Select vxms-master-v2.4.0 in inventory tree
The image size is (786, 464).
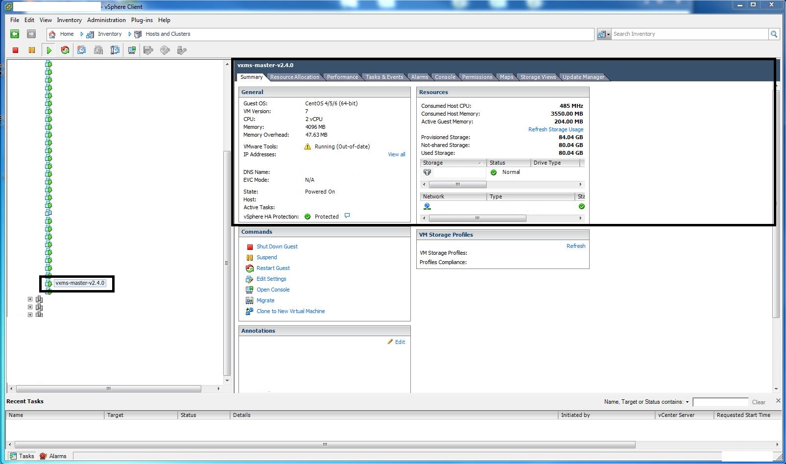tap(80, 283)
